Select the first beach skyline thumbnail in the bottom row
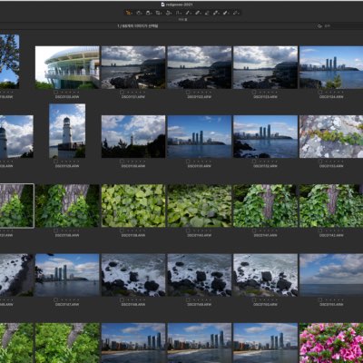This screenshot has height=363, width=363. tap(133, 343)
